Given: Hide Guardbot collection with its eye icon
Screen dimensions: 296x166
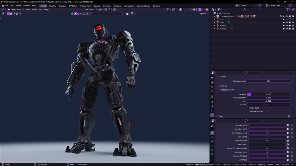Looking at the screenshot, I should (286, 16).
